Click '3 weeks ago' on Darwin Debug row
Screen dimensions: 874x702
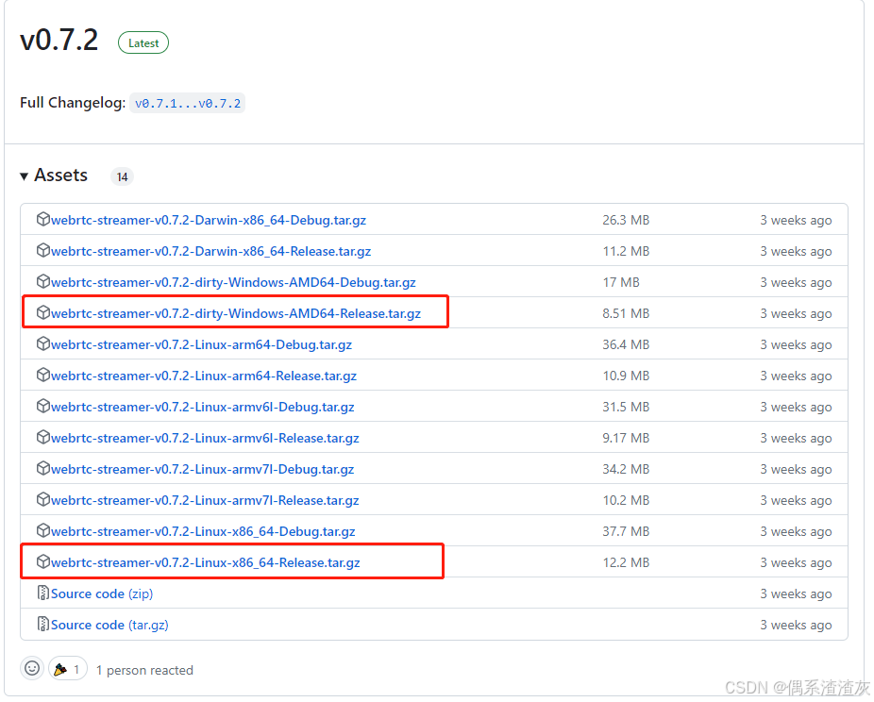point(796,220)
